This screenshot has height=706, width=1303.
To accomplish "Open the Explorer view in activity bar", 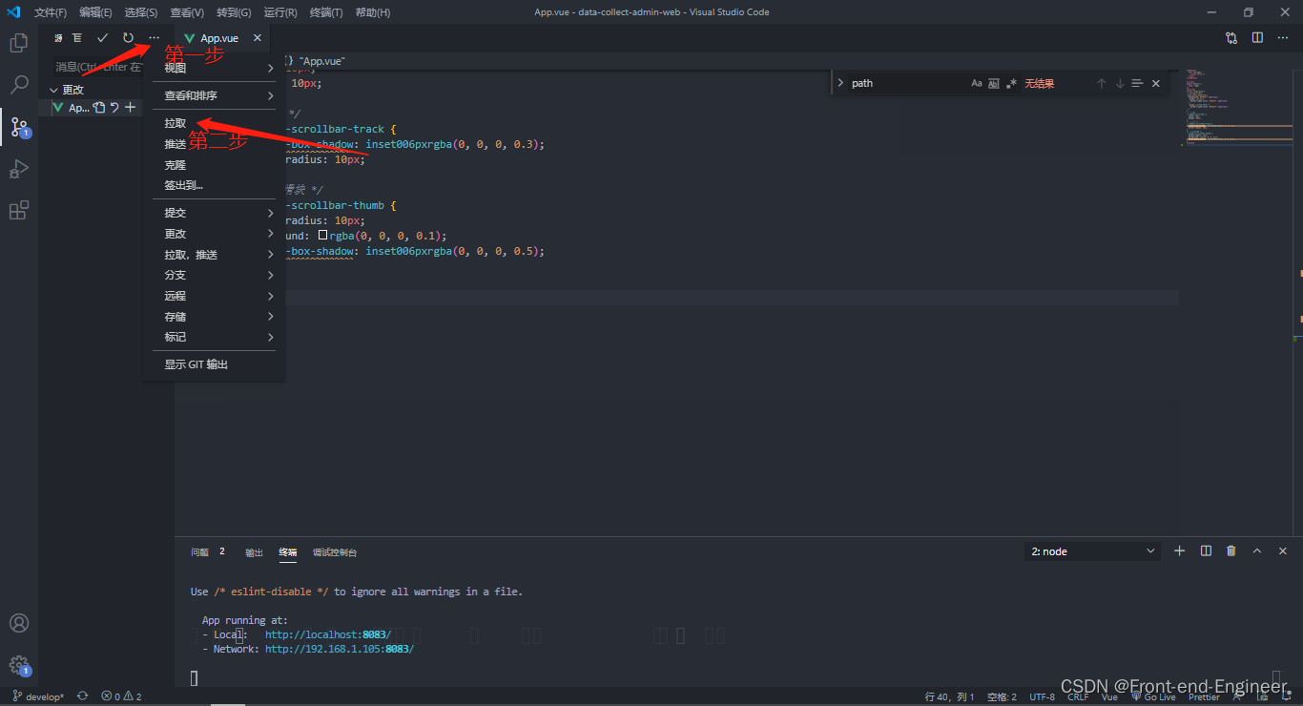I will click(x=19, y=43).
